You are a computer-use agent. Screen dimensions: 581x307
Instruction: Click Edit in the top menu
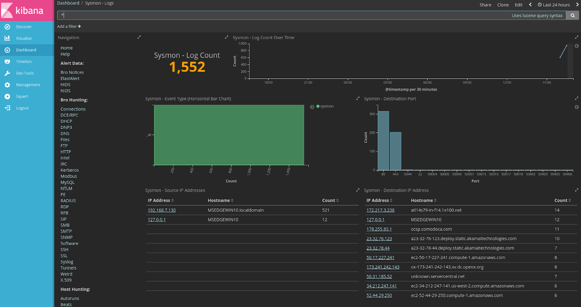[x=519, y=5]
